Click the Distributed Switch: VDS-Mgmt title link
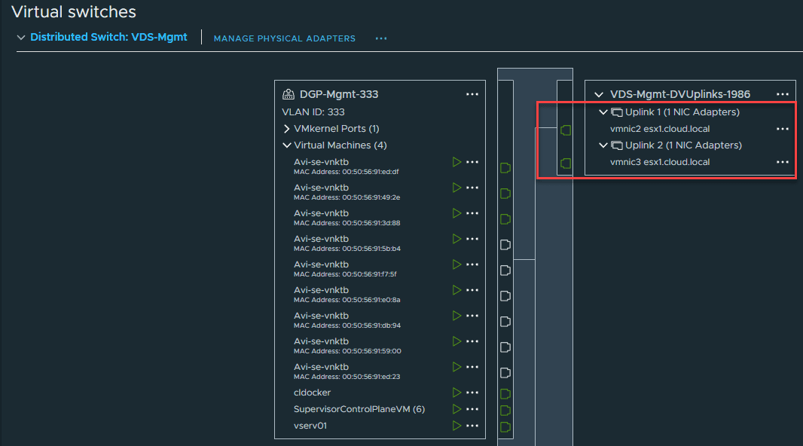 108,37
